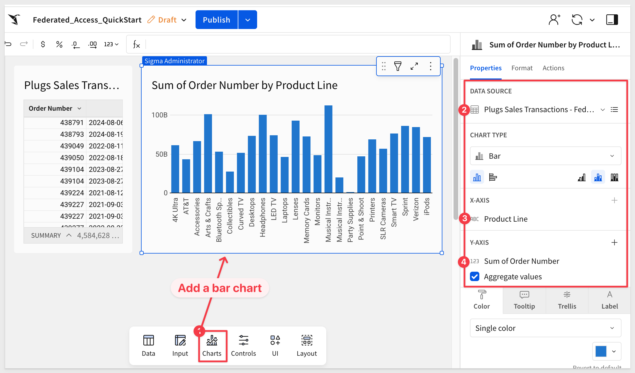Select vertical bar orientation icon
The image size is (635, 373).
point(477,177)
